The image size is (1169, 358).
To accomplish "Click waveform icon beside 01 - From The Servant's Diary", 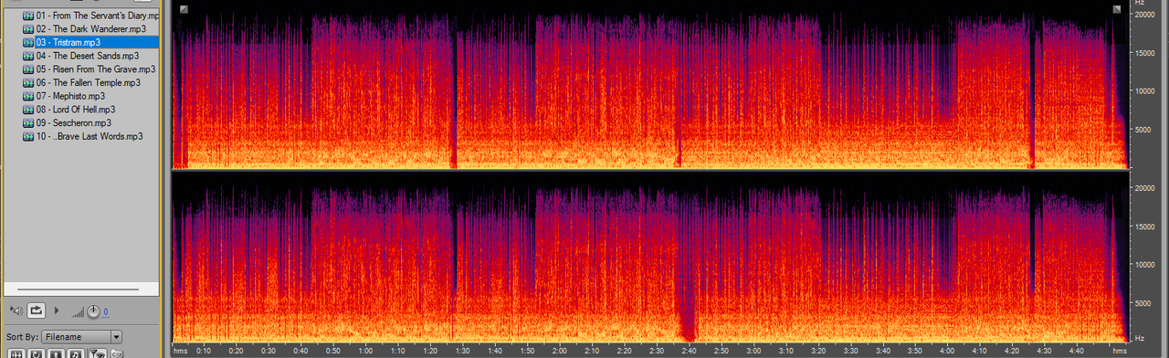I will coord(28,16).
